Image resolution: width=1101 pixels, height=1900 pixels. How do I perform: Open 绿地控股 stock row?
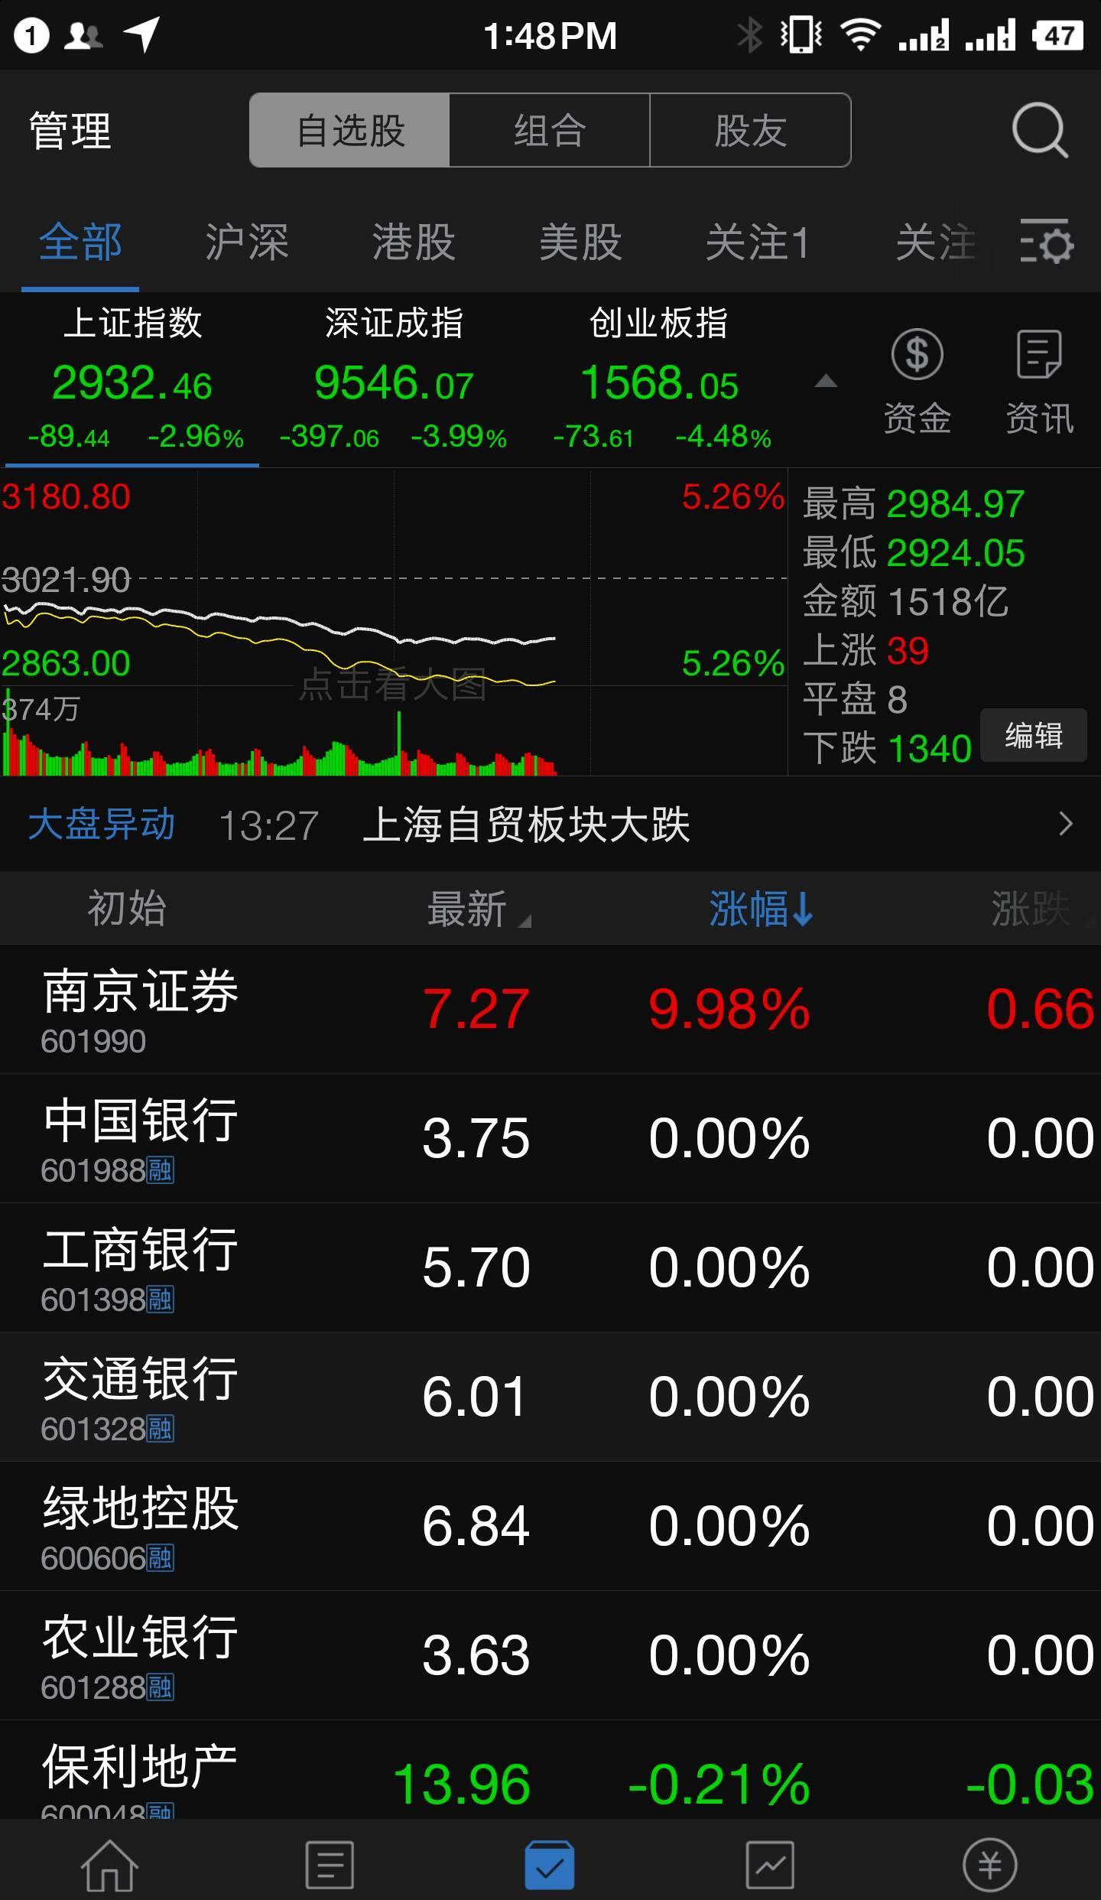[550, 1526]
